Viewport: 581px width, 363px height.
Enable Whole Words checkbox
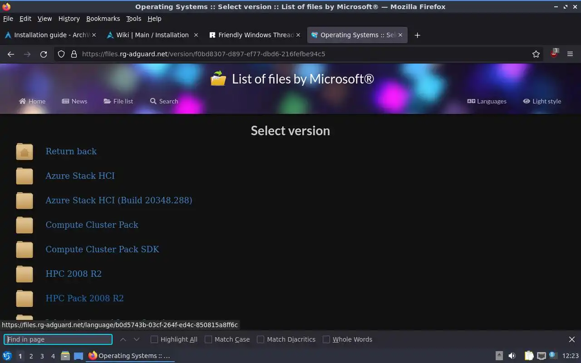click(x=326, y=339)
